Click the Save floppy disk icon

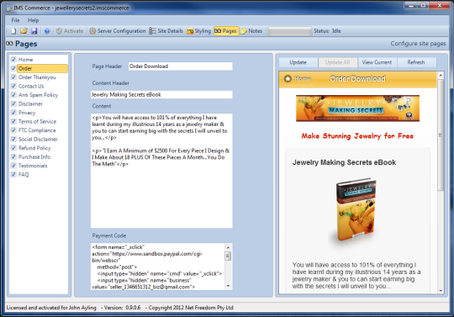click(34, 31)
